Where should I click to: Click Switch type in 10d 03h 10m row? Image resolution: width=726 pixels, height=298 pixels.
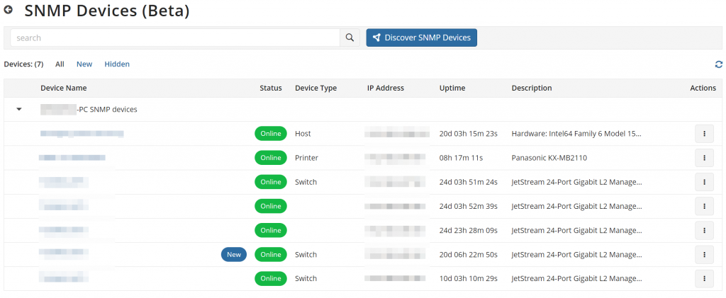[x=306, y=279]
